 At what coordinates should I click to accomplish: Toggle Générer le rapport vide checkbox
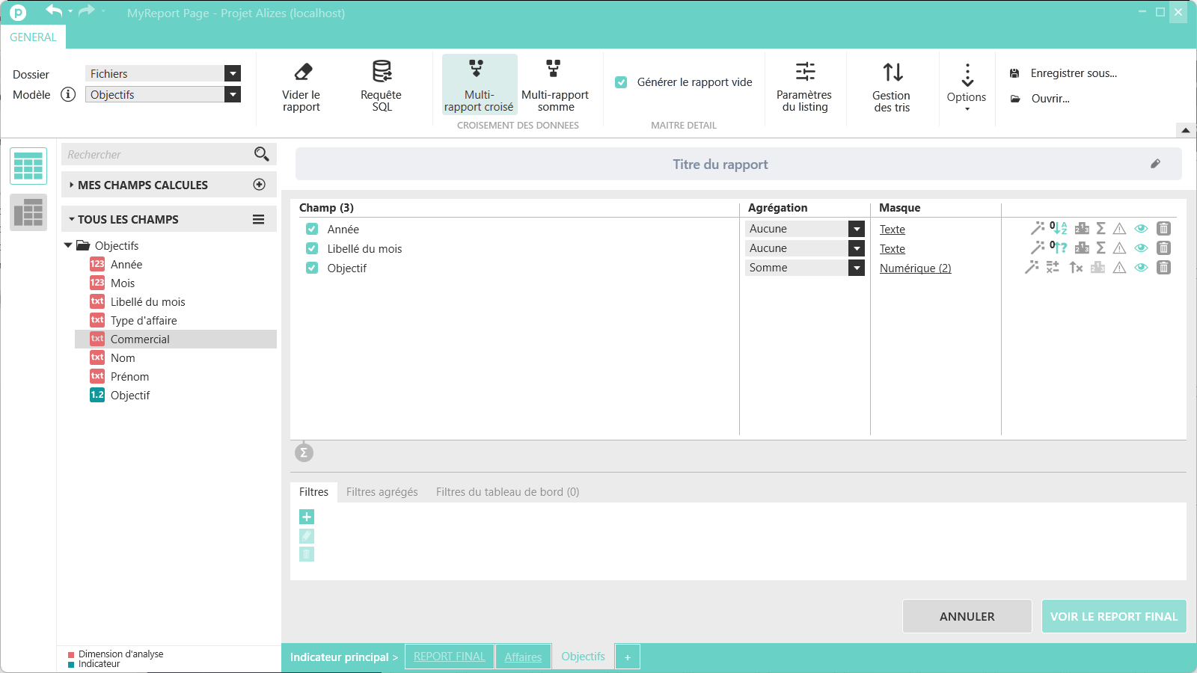(x=621, y=82)
